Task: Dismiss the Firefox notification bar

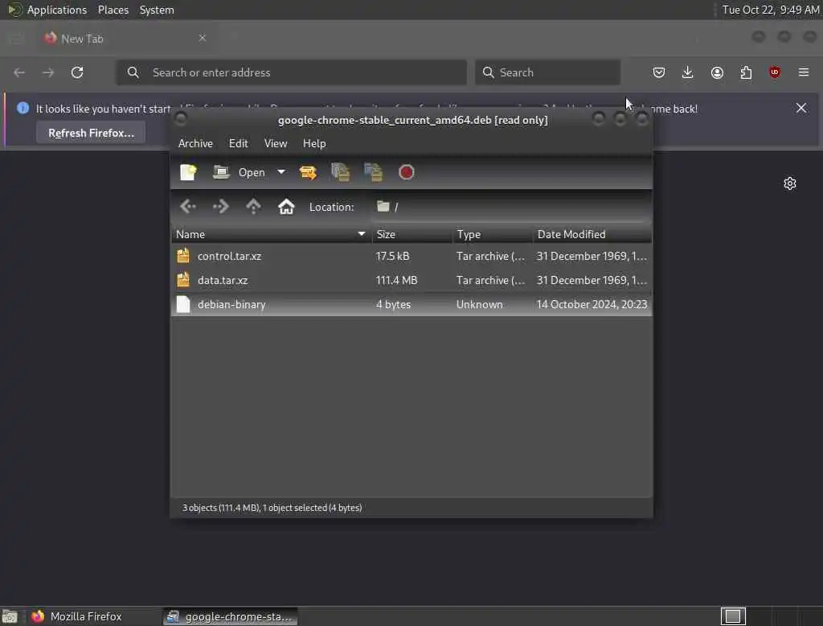Action: [x=801, y=108]
